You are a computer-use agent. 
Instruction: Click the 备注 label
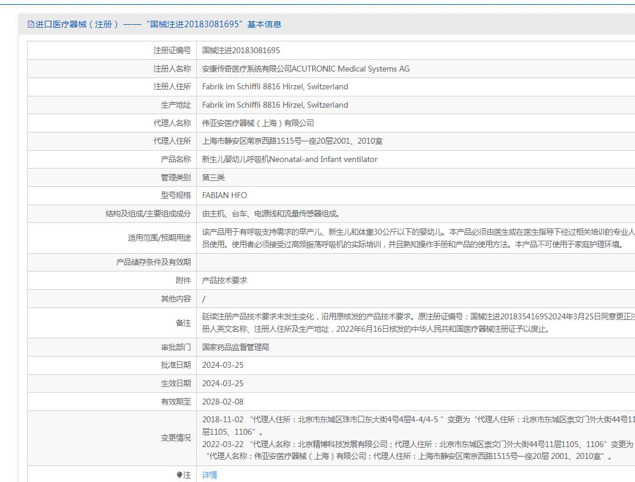(x=183, y=323)
